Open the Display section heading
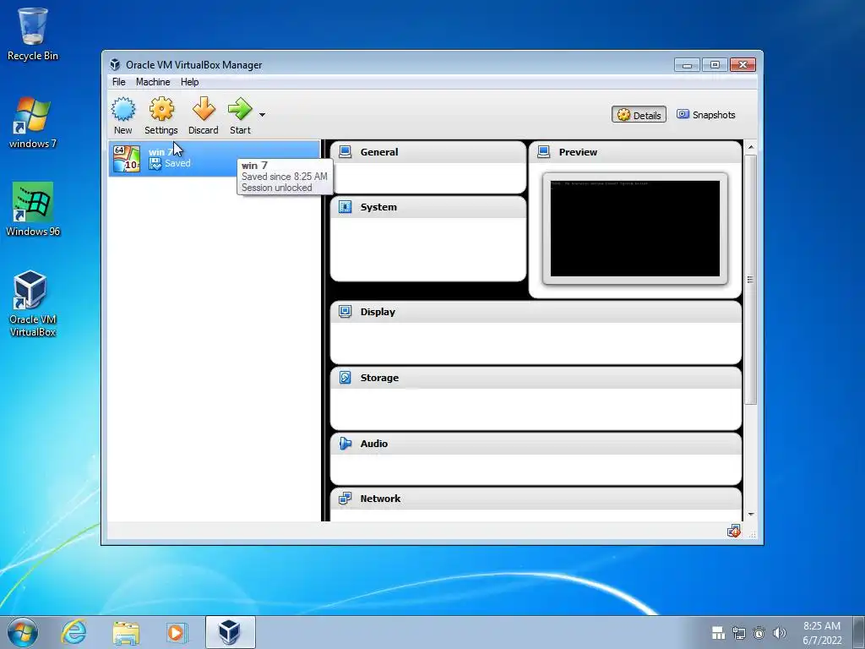 pos(378,312)
